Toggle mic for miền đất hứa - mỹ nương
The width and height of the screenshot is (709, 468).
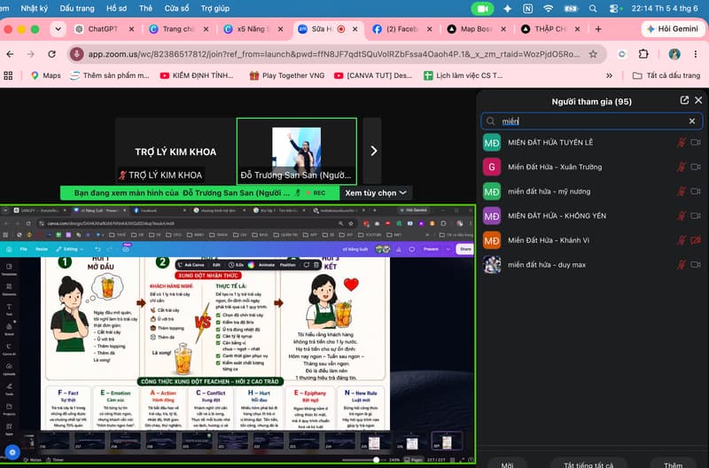pyautogui.click(x=681, y=191)
